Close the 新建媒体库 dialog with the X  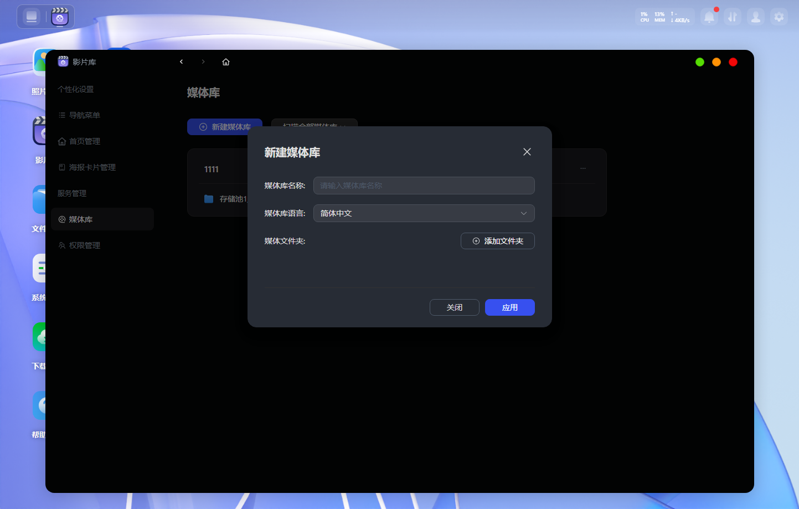[527, 152]
